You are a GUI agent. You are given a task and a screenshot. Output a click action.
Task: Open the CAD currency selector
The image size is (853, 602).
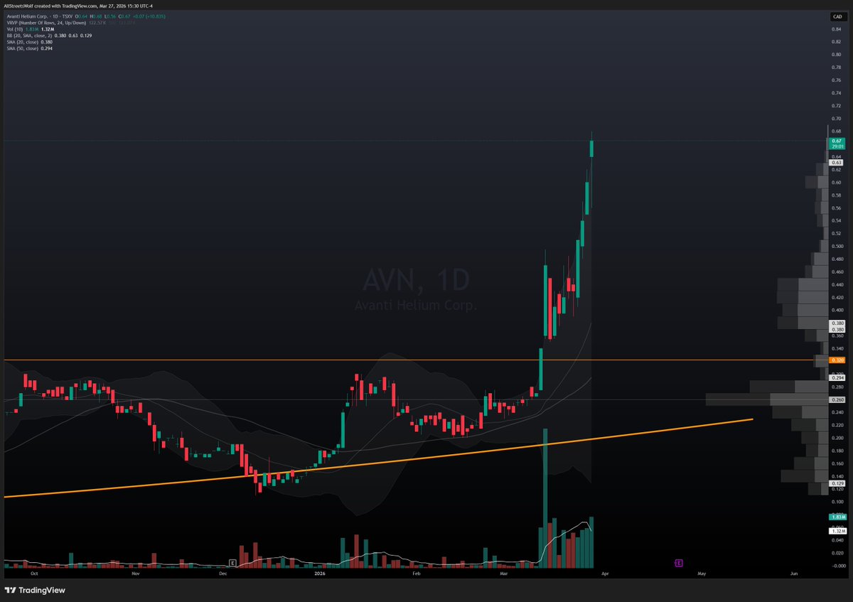837,16
